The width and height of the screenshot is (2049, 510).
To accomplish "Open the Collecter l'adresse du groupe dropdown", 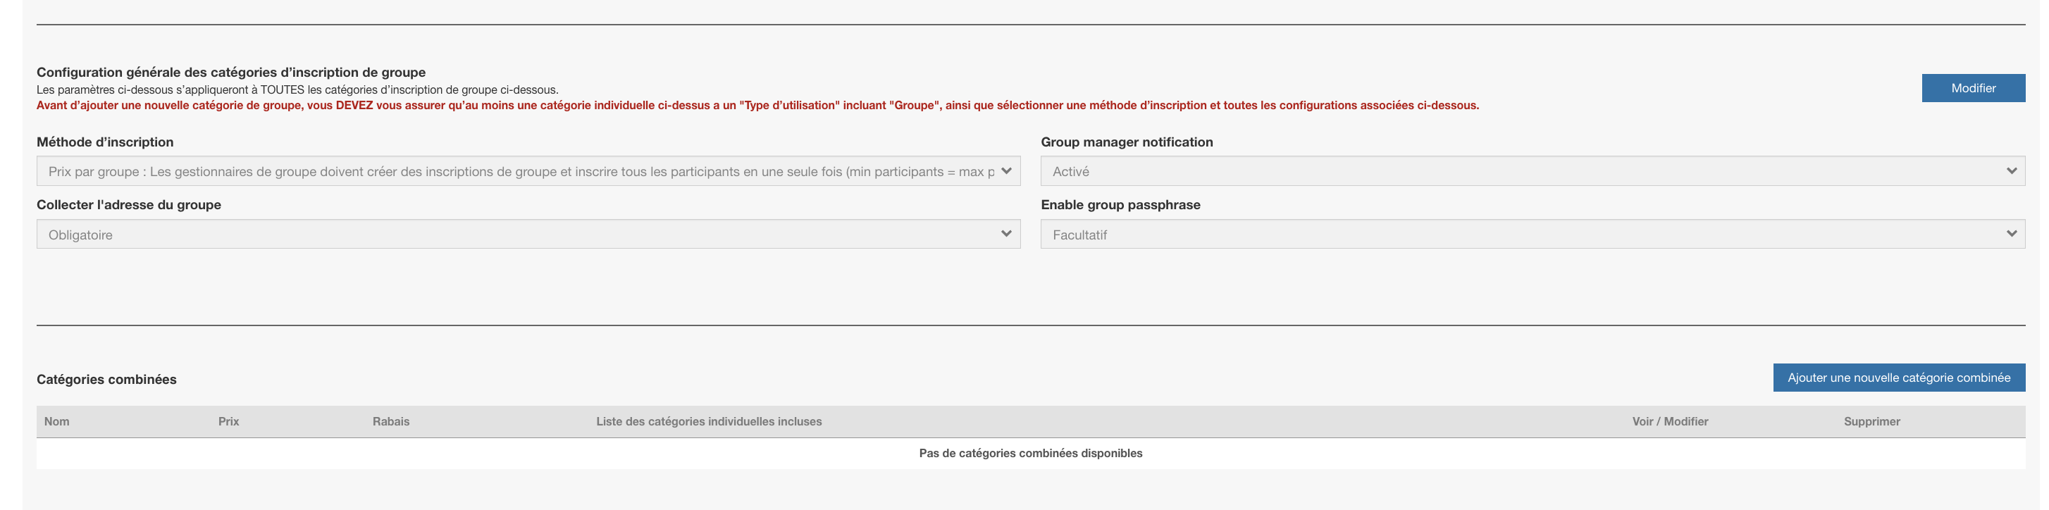I will 528,235.
